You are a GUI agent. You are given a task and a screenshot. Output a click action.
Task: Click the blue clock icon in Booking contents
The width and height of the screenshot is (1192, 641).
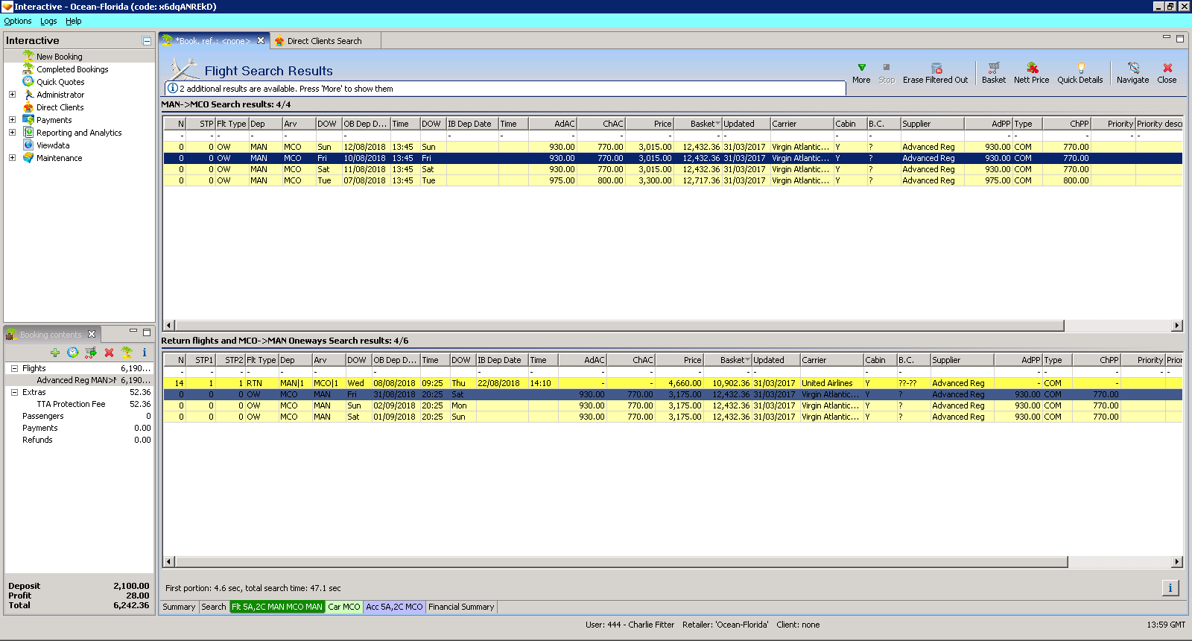[72, 353]
